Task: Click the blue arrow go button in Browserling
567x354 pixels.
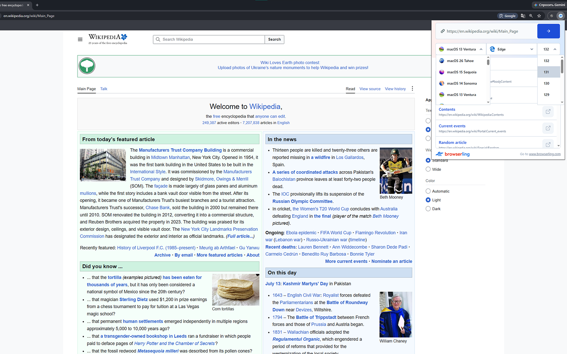Action: coord(548,31)
